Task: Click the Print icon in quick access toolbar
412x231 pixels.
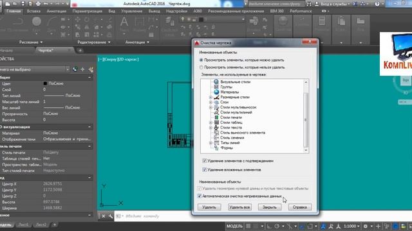Action: tap(39, 4)
